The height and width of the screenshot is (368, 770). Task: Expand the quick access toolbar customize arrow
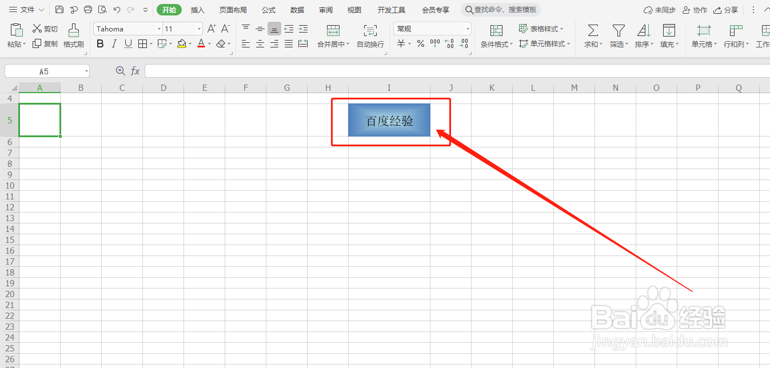point(146,10)
